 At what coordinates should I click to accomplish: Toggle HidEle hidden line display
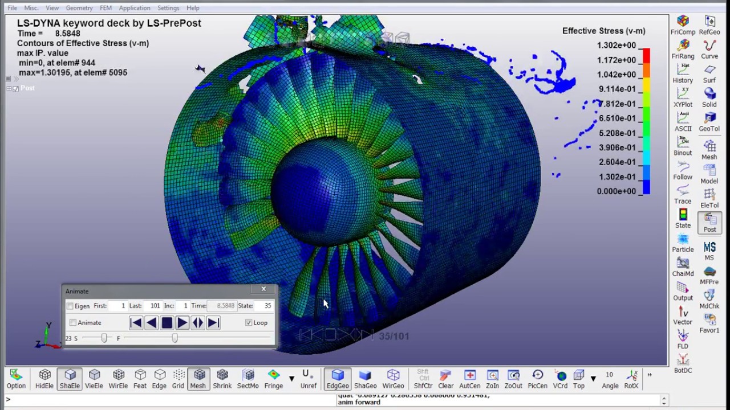click(x=44, y=379)
